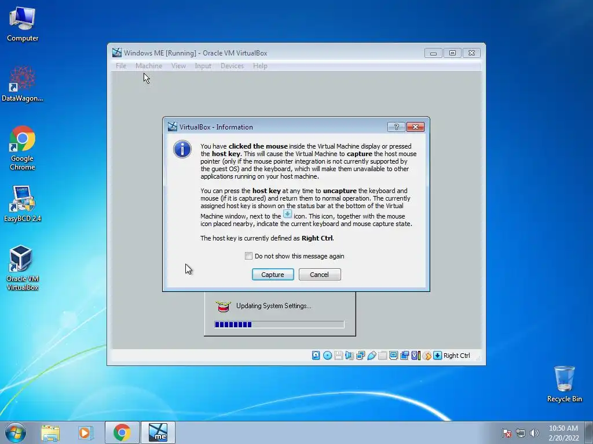
Task: Click the Right Ctrl host key label
Action: pos(456,356)
